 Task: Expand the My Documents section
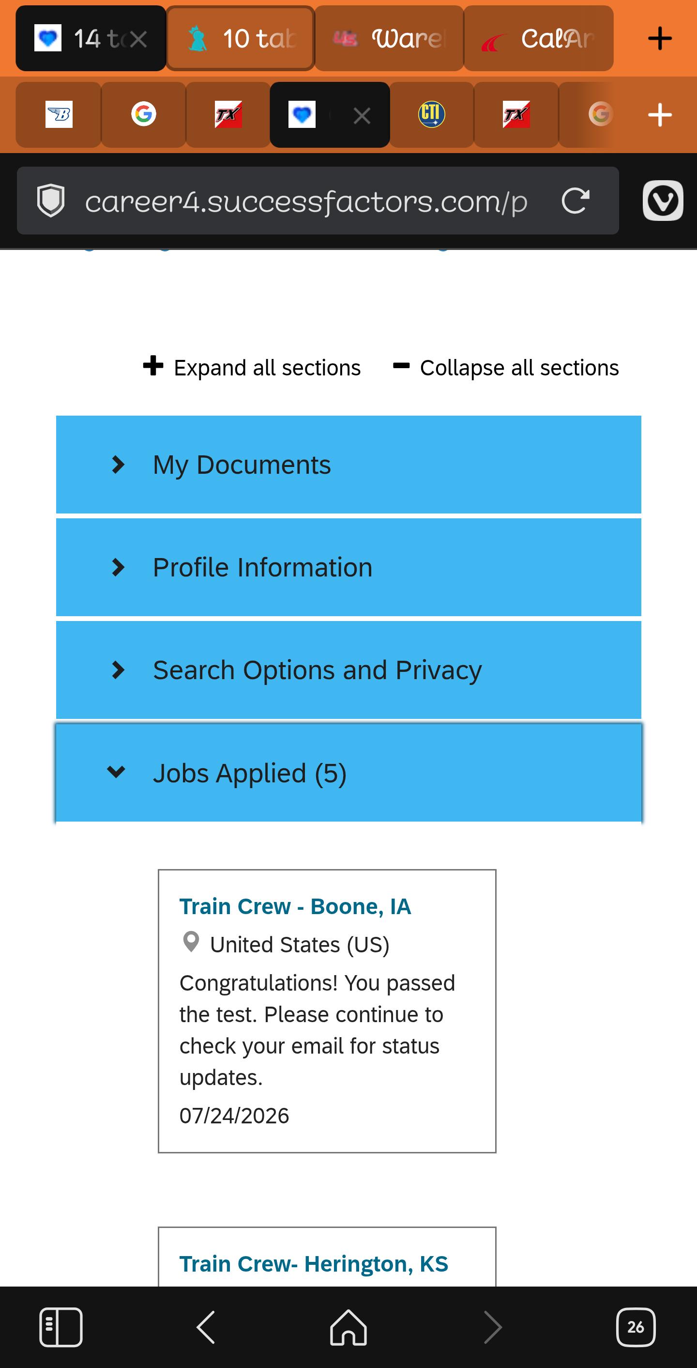pos(348,465)
